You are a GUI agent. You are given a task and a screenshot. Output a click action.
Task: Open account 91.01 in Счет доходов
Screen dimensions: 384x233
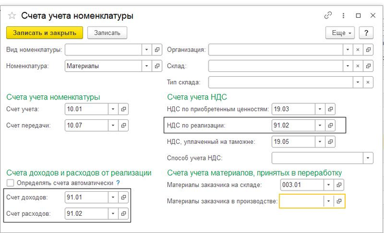pyautogui.click(x=123, y=197)
